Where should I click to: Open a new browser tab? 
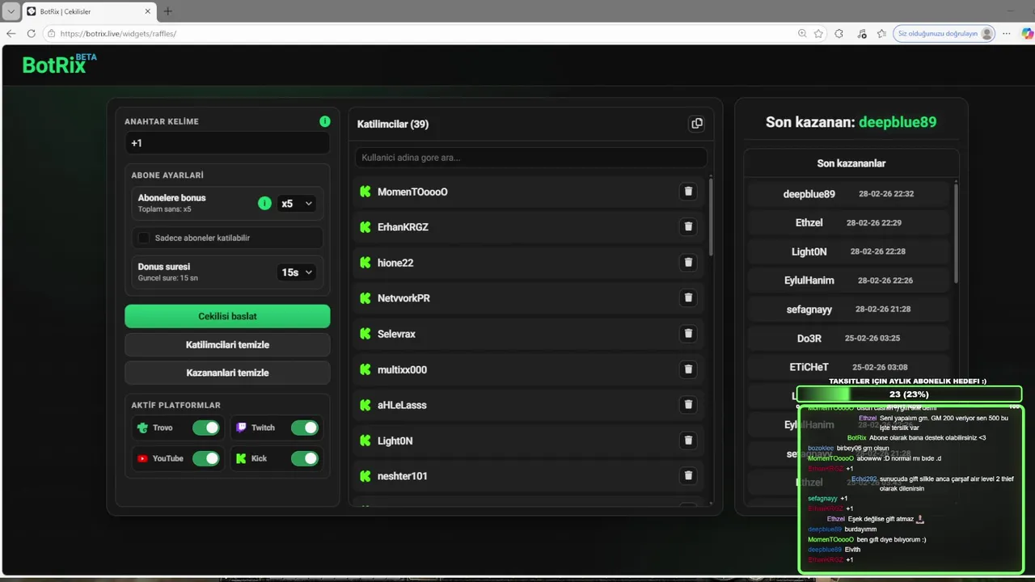168,11
